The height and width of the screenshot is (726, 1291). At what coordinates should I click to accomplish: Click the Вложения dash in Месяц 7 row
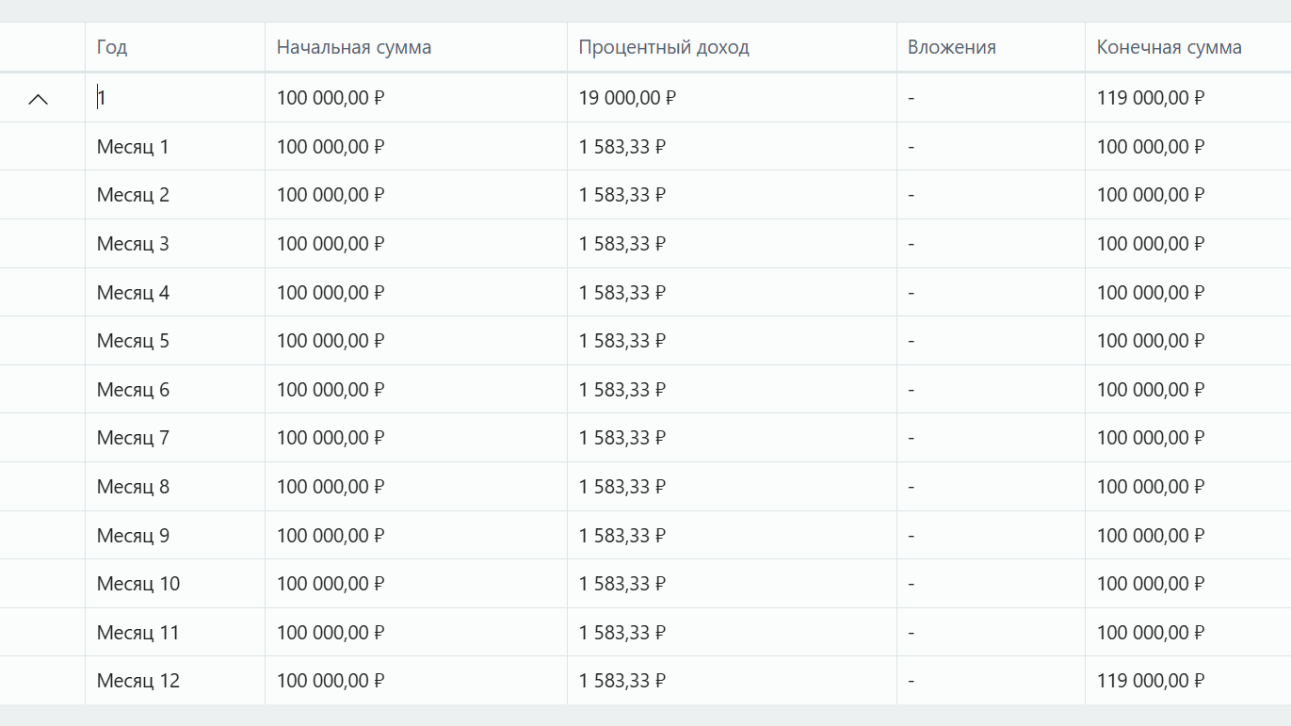coord(912,439)
